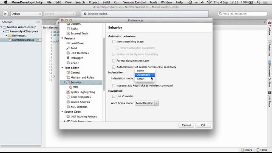The width and height of the screenshot is (272, 153).
Task: Enable Use Vi modes checkbox
Action: pyautogui.click(x=113, y=96)
